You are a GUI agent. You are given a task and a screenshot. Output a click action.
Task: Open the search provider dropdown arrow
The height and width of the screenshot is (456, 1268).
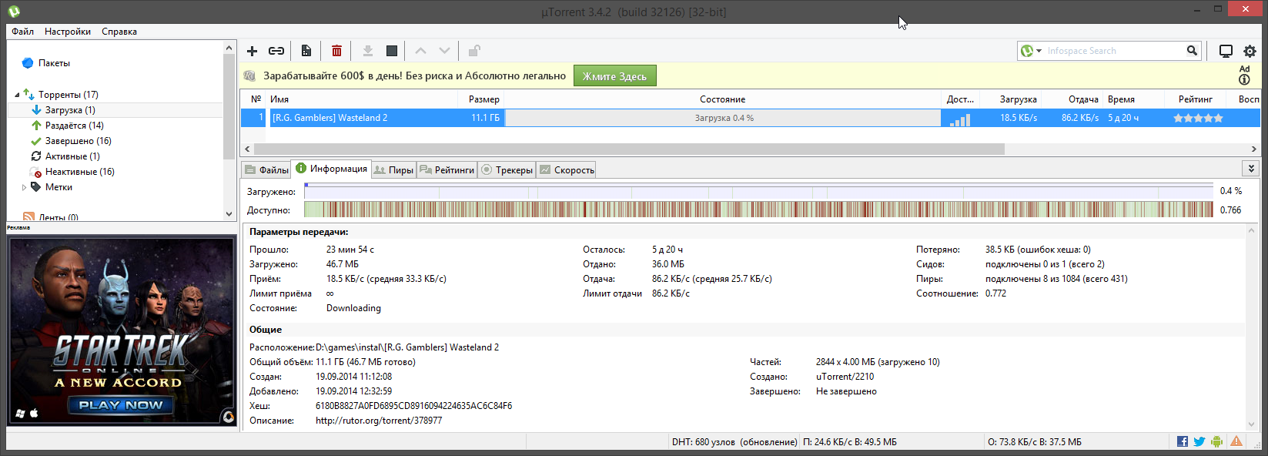(x=1039, y=51)
